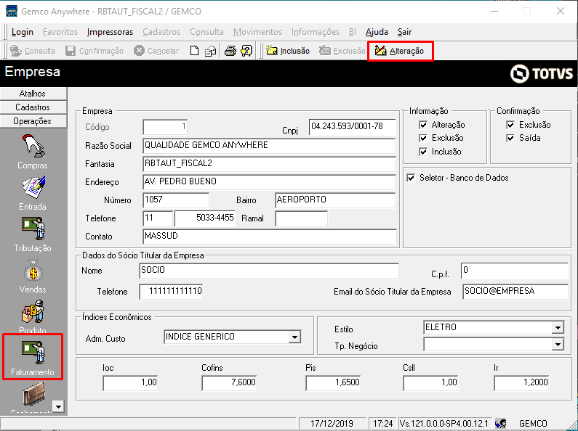Click the sócio Nome field
Image resolution: width=578 pixels, height=431 pixels.
[x=269, y=271]
